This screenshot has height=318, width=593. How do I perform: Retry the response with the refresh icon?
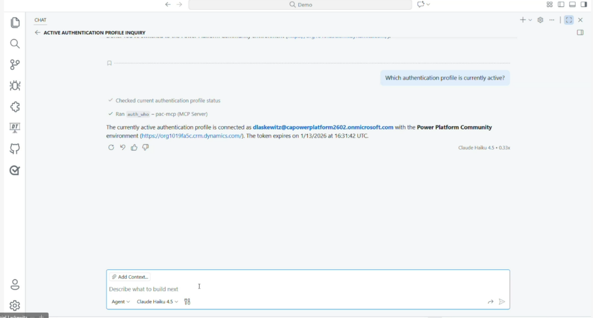click(x=111, y=147)
